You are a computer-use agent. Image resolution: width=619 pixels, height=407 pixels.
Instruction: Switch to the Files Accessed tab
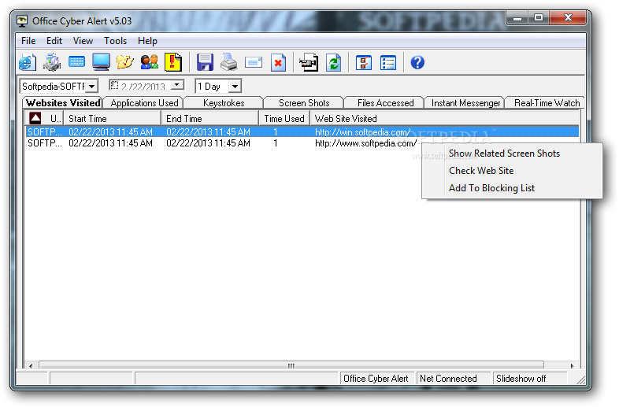385,102
